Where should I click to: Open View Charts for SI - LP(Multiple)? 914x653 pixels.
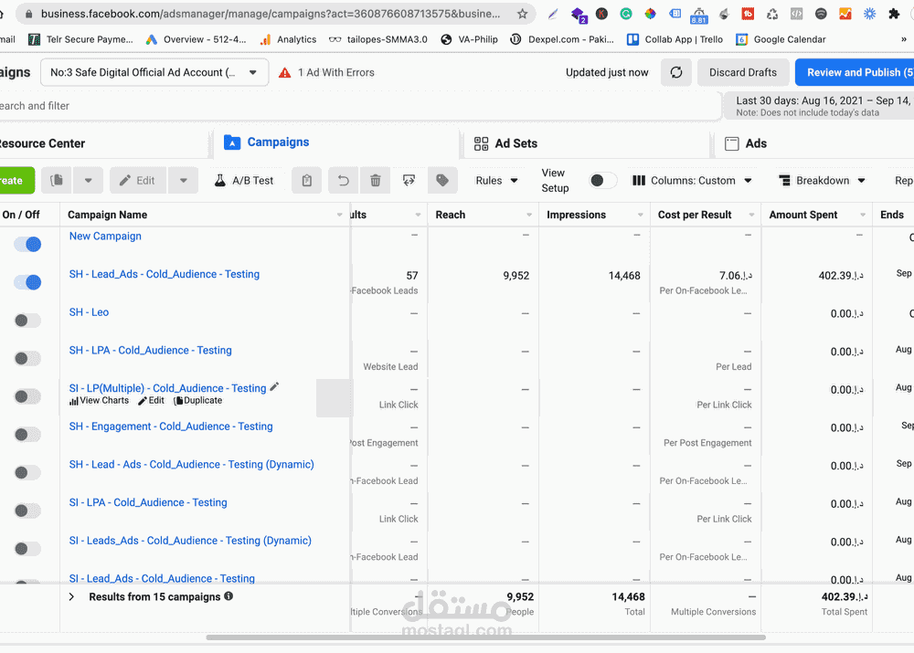tap(99, 401)
